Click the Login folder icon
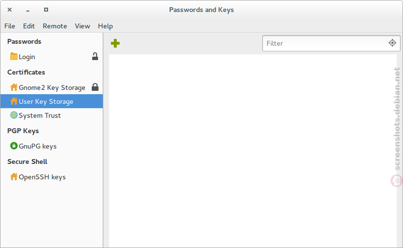Image resolution: width=403 pixels, height=248 pixels. 14,56
